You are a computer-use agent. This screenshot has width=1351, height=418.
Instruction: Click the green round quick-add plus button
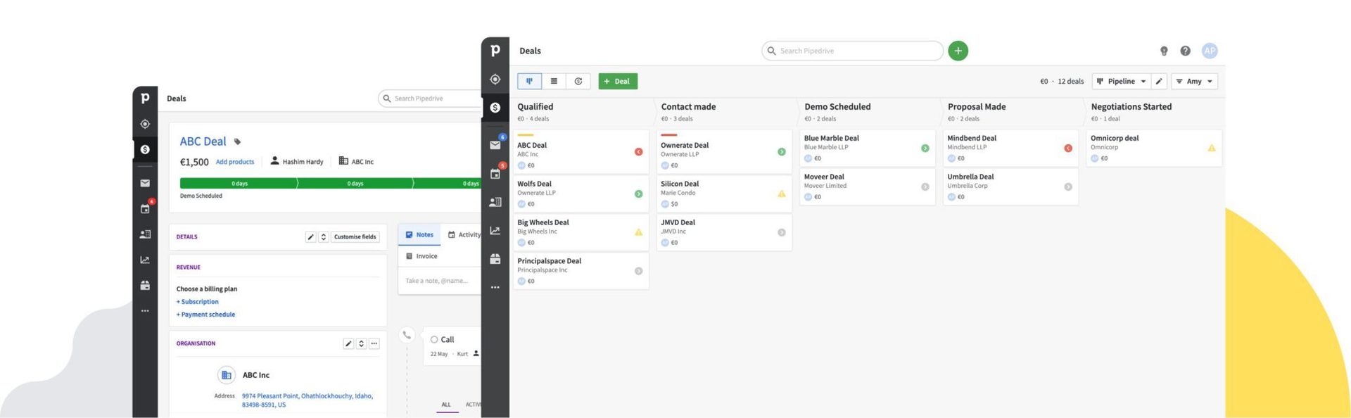pos(958,51)
